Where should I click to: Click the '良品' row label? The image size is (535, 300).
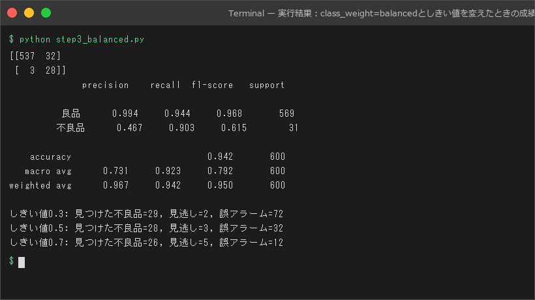(x=70, y=113)
